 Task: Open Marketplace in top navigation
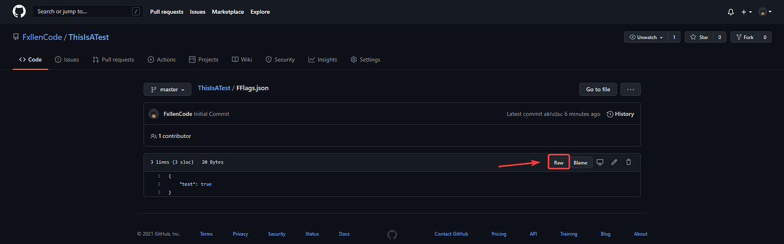click(228, 12)
